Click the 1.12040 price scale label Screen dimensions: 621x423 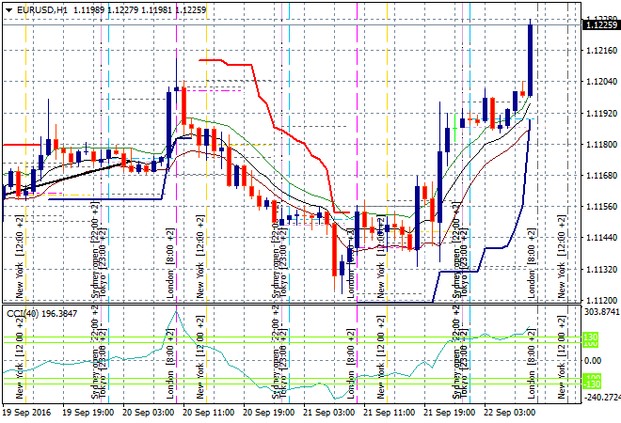tap(600, 82)
